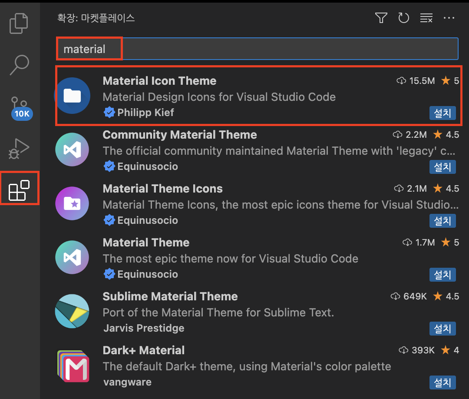Image resolution: width=469 pixels, height=399 pixels.
Task: Open Material Theme extension logo
Action: [72, 257]
